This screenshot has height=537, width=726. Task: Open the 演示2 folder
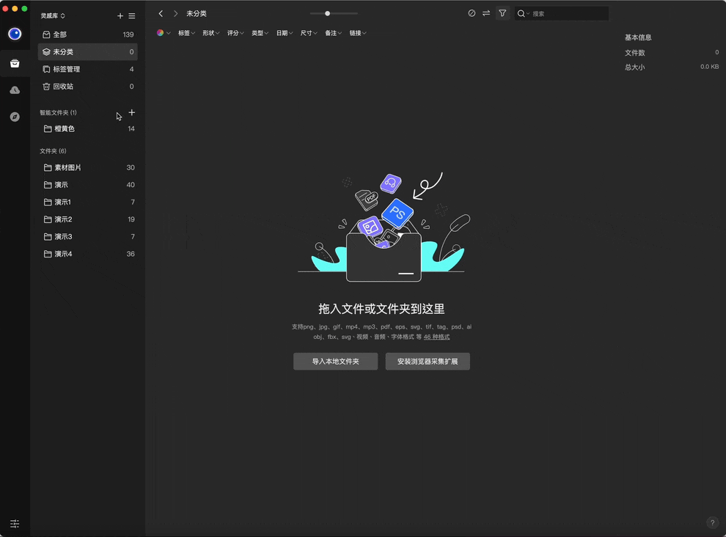pyautogui.click(x=87, y=219)
